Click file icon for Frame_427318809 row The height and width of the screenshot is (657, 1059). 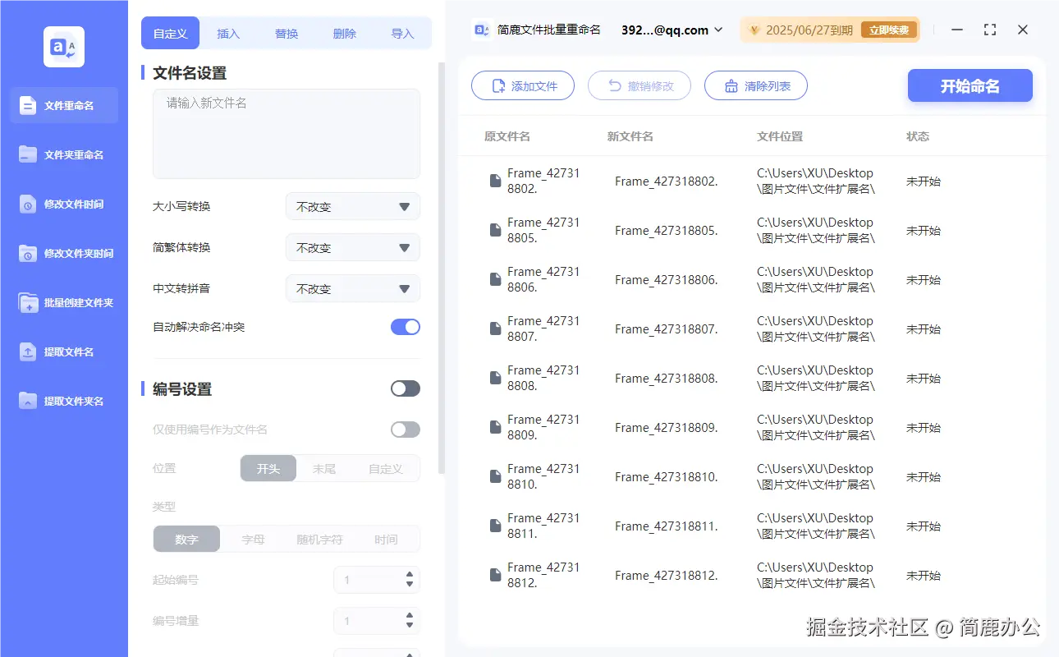pos(495,427)
